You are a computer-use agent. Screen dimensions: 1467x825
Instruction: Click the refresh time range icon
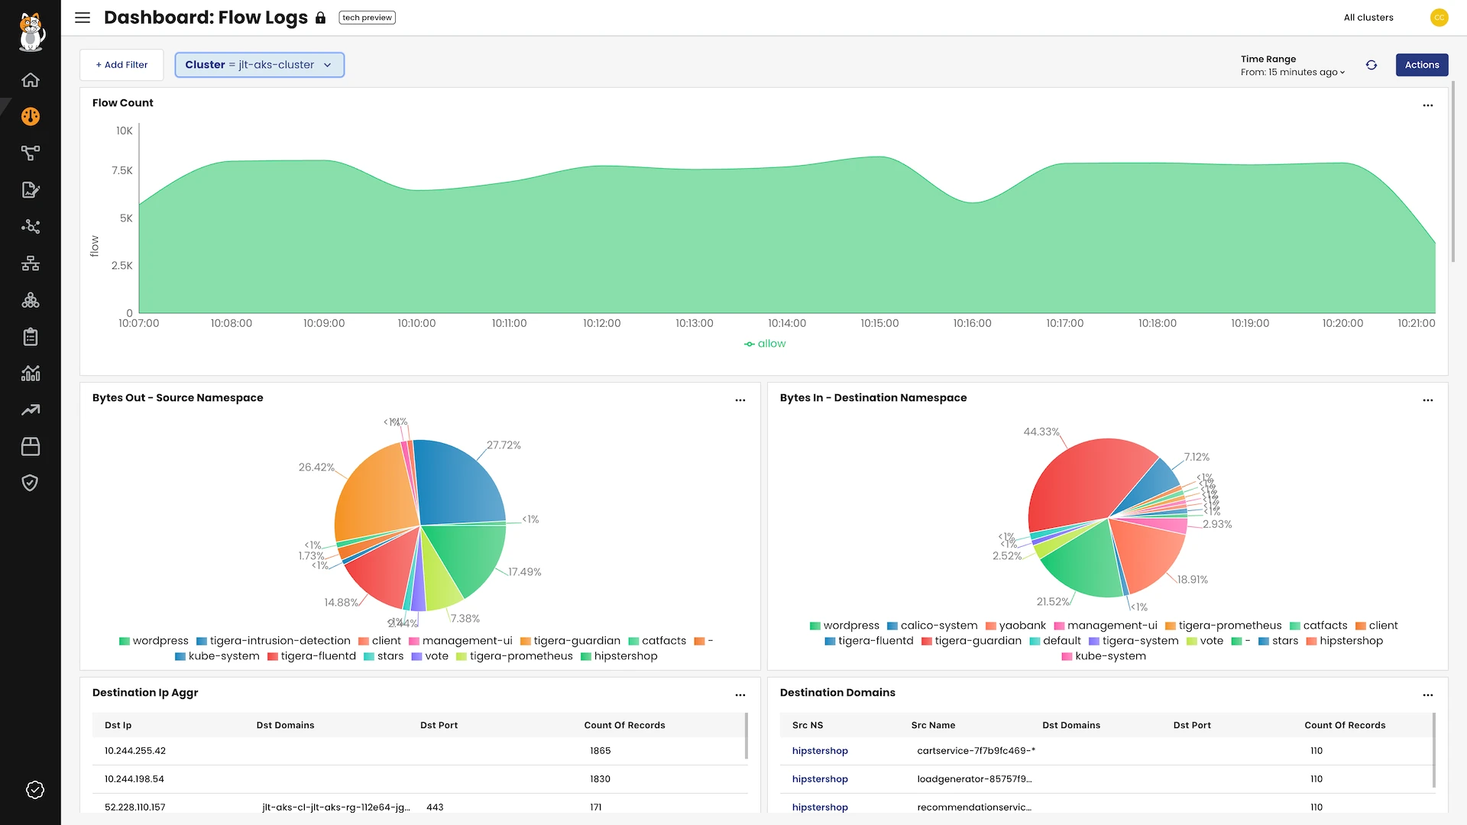coord(1371,65)
